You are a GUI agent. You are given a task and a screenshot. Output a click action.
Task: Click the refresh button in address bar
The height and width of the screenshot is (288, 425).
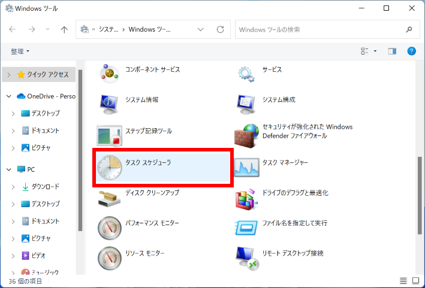click(221, 29)
